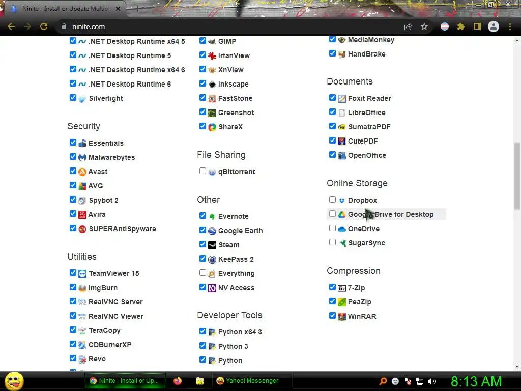Click the GIMP icon
Screen dimensions: 521x391
tap(212, 41)
